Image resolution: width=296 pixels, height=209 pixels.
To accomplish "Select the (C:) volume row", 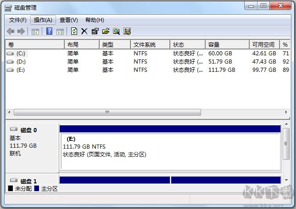I will [148, 54].
